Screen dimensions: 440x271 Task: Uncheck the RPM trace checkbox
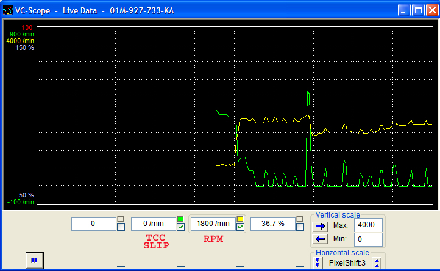(x=240, y=227)
